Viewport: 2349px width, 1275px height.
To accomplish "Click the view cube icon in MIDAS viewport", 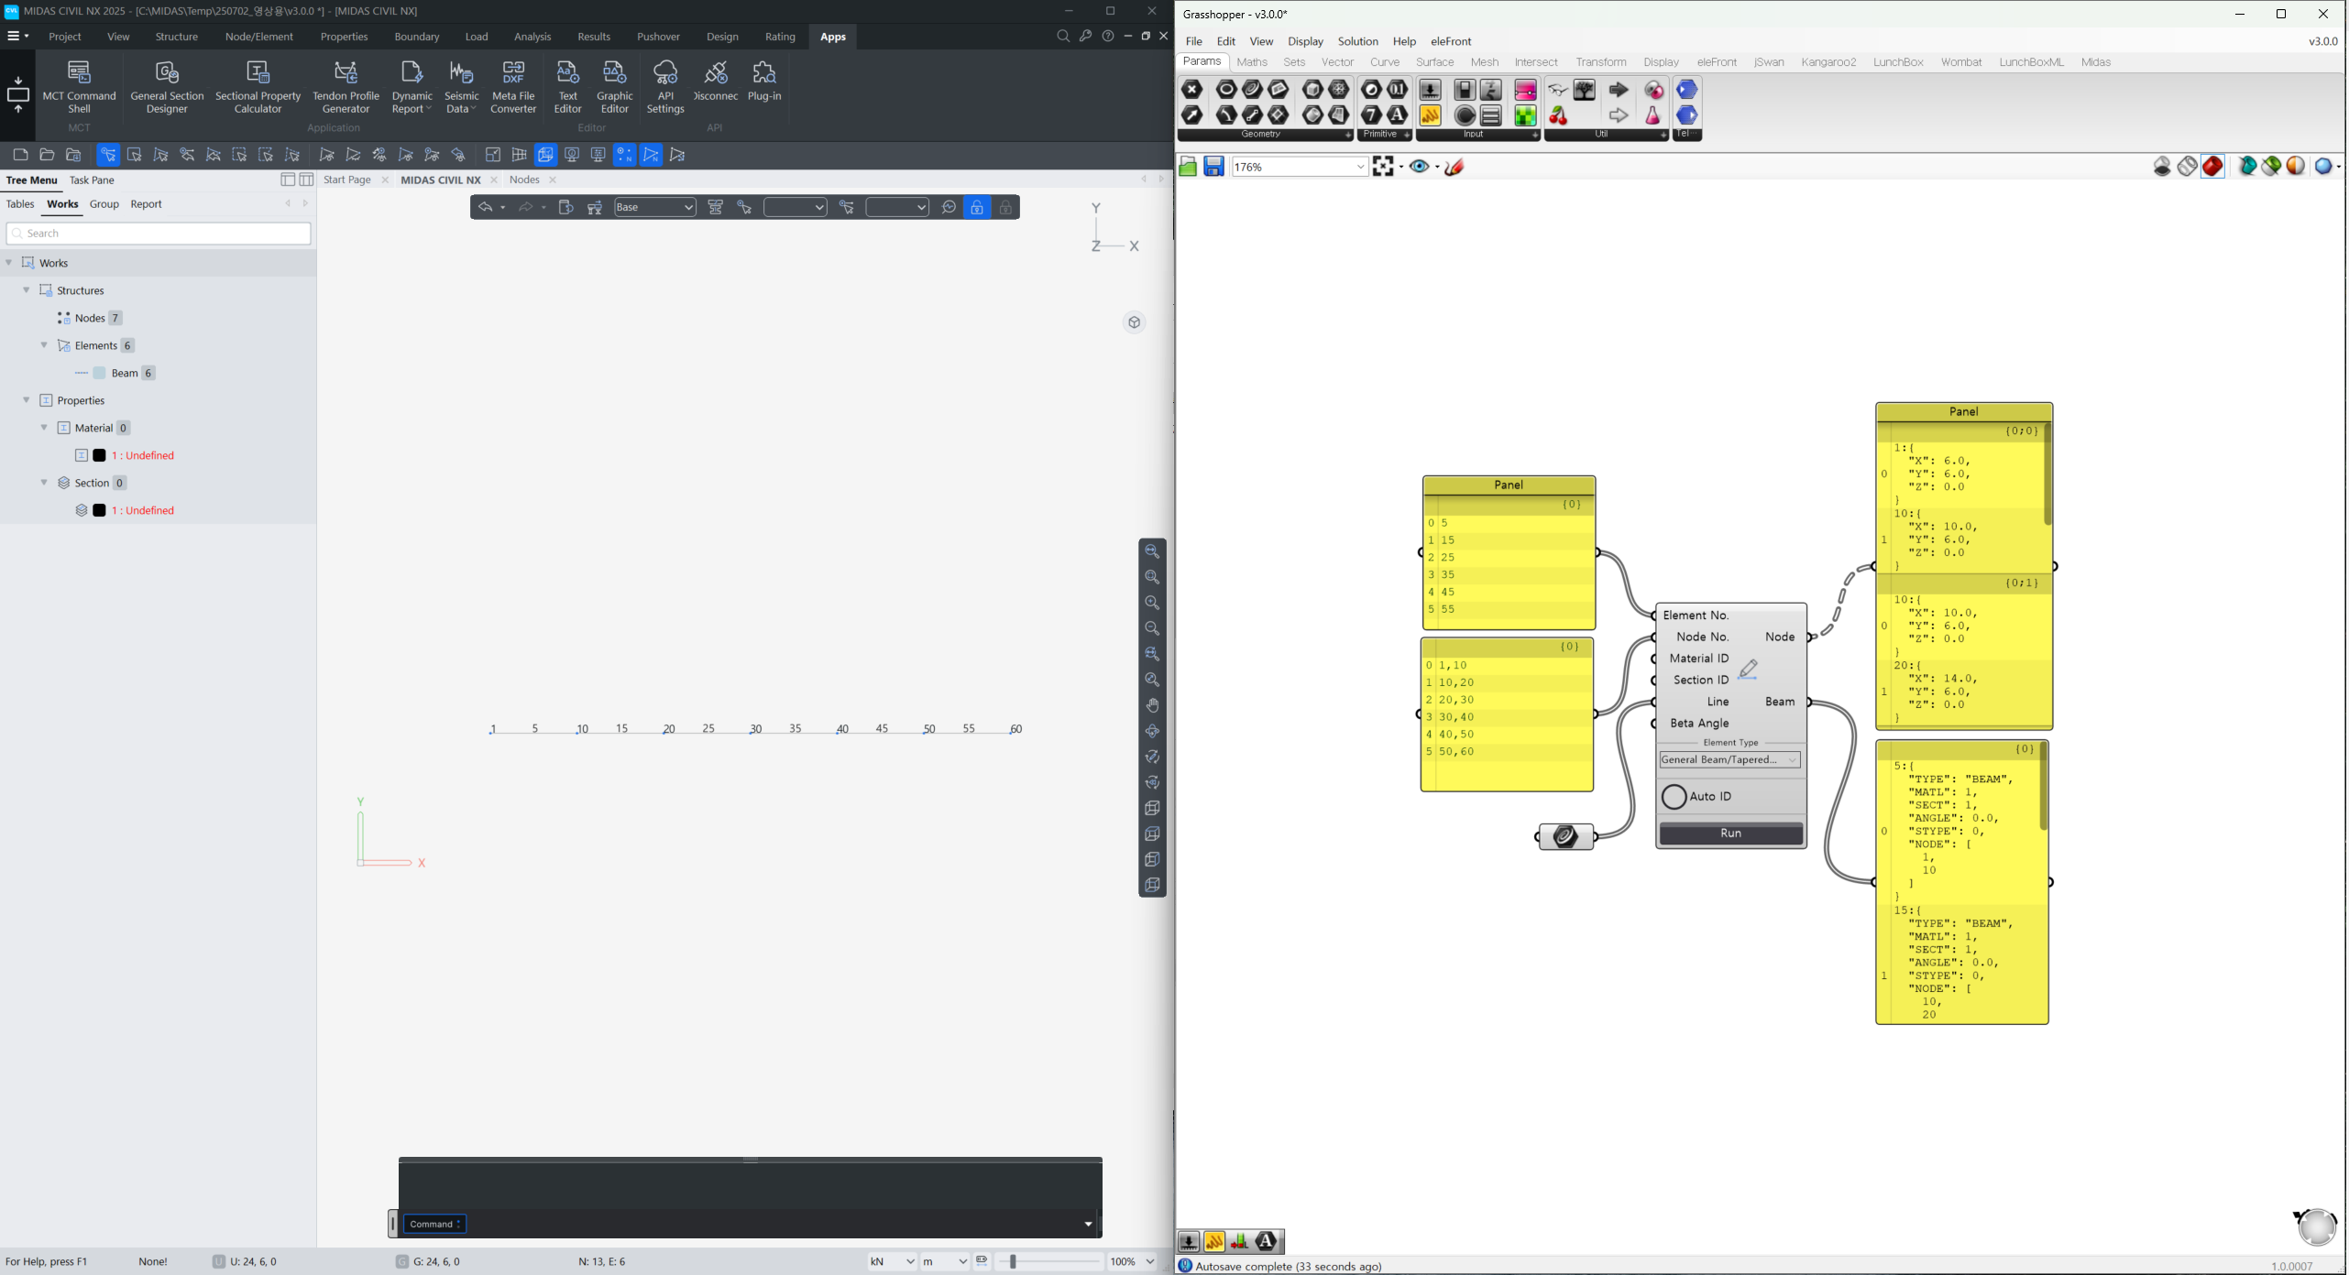I will click(1135, 322).
